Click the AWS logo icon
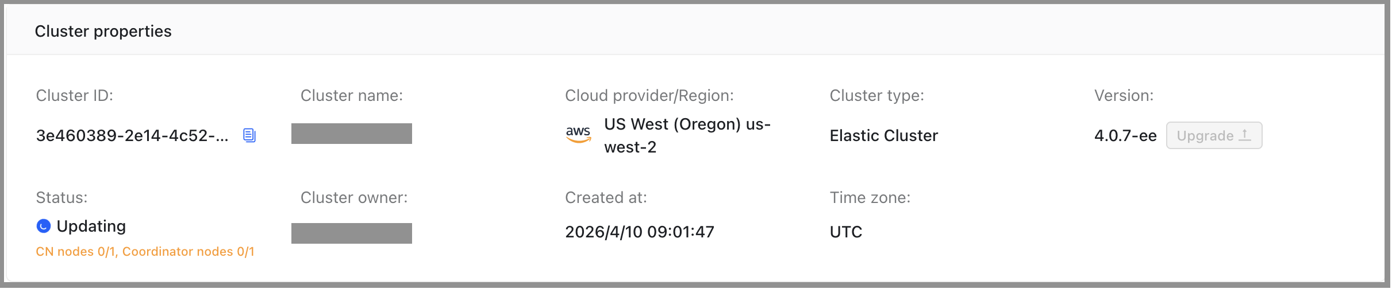Screen dimensions: 1392x289 click(578, 134)
